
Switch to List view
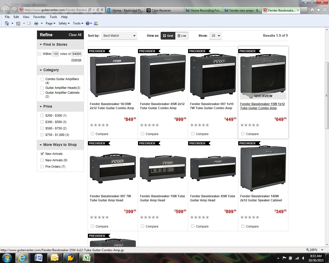[182, 36]
